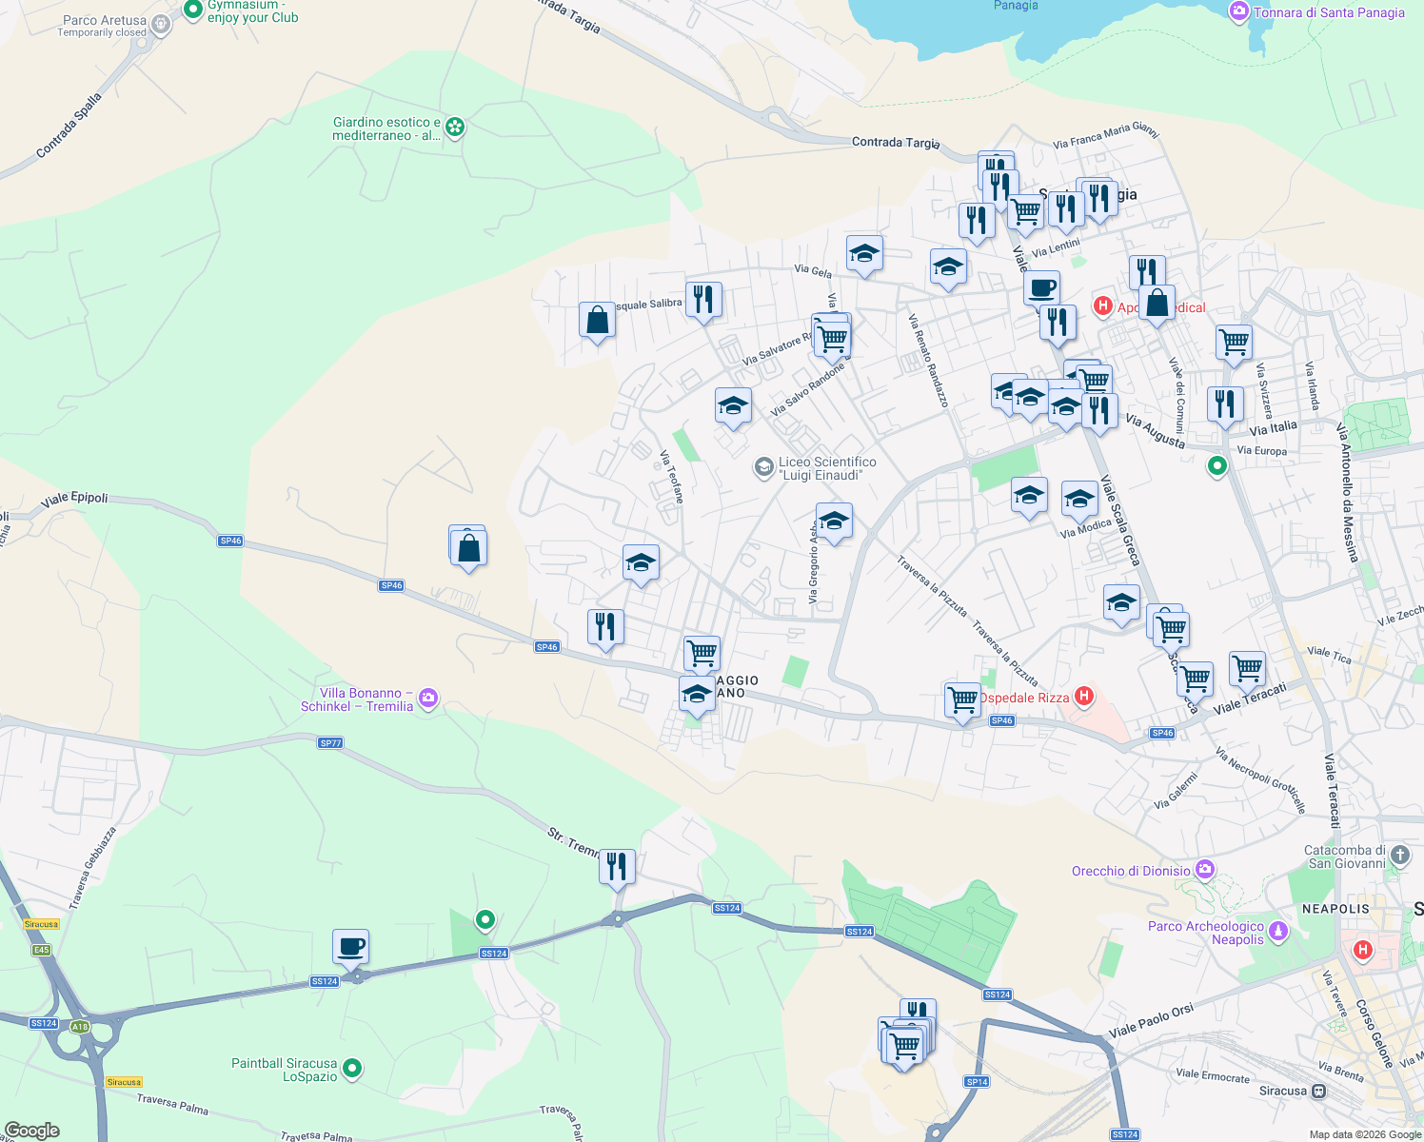Open the shopping bag pin near Viale Epipoli
The width and height of the screenshot is (1424, 1142).
(467, 545)
